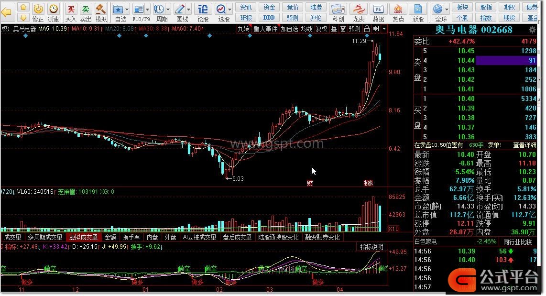Click the 卖出 sell icon
546x296 pixels.
coord(86,12)
